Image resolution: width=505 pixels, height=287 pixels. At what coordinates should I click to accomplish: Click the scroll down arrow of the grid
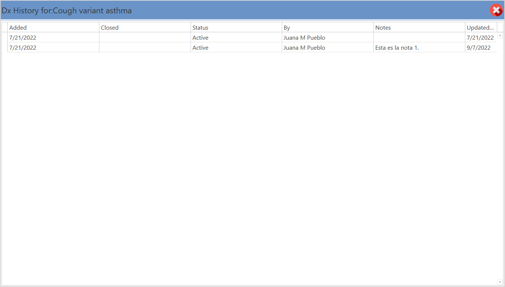coord(500,282)
